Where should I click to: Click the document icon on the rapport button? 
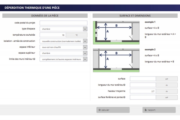145,110
